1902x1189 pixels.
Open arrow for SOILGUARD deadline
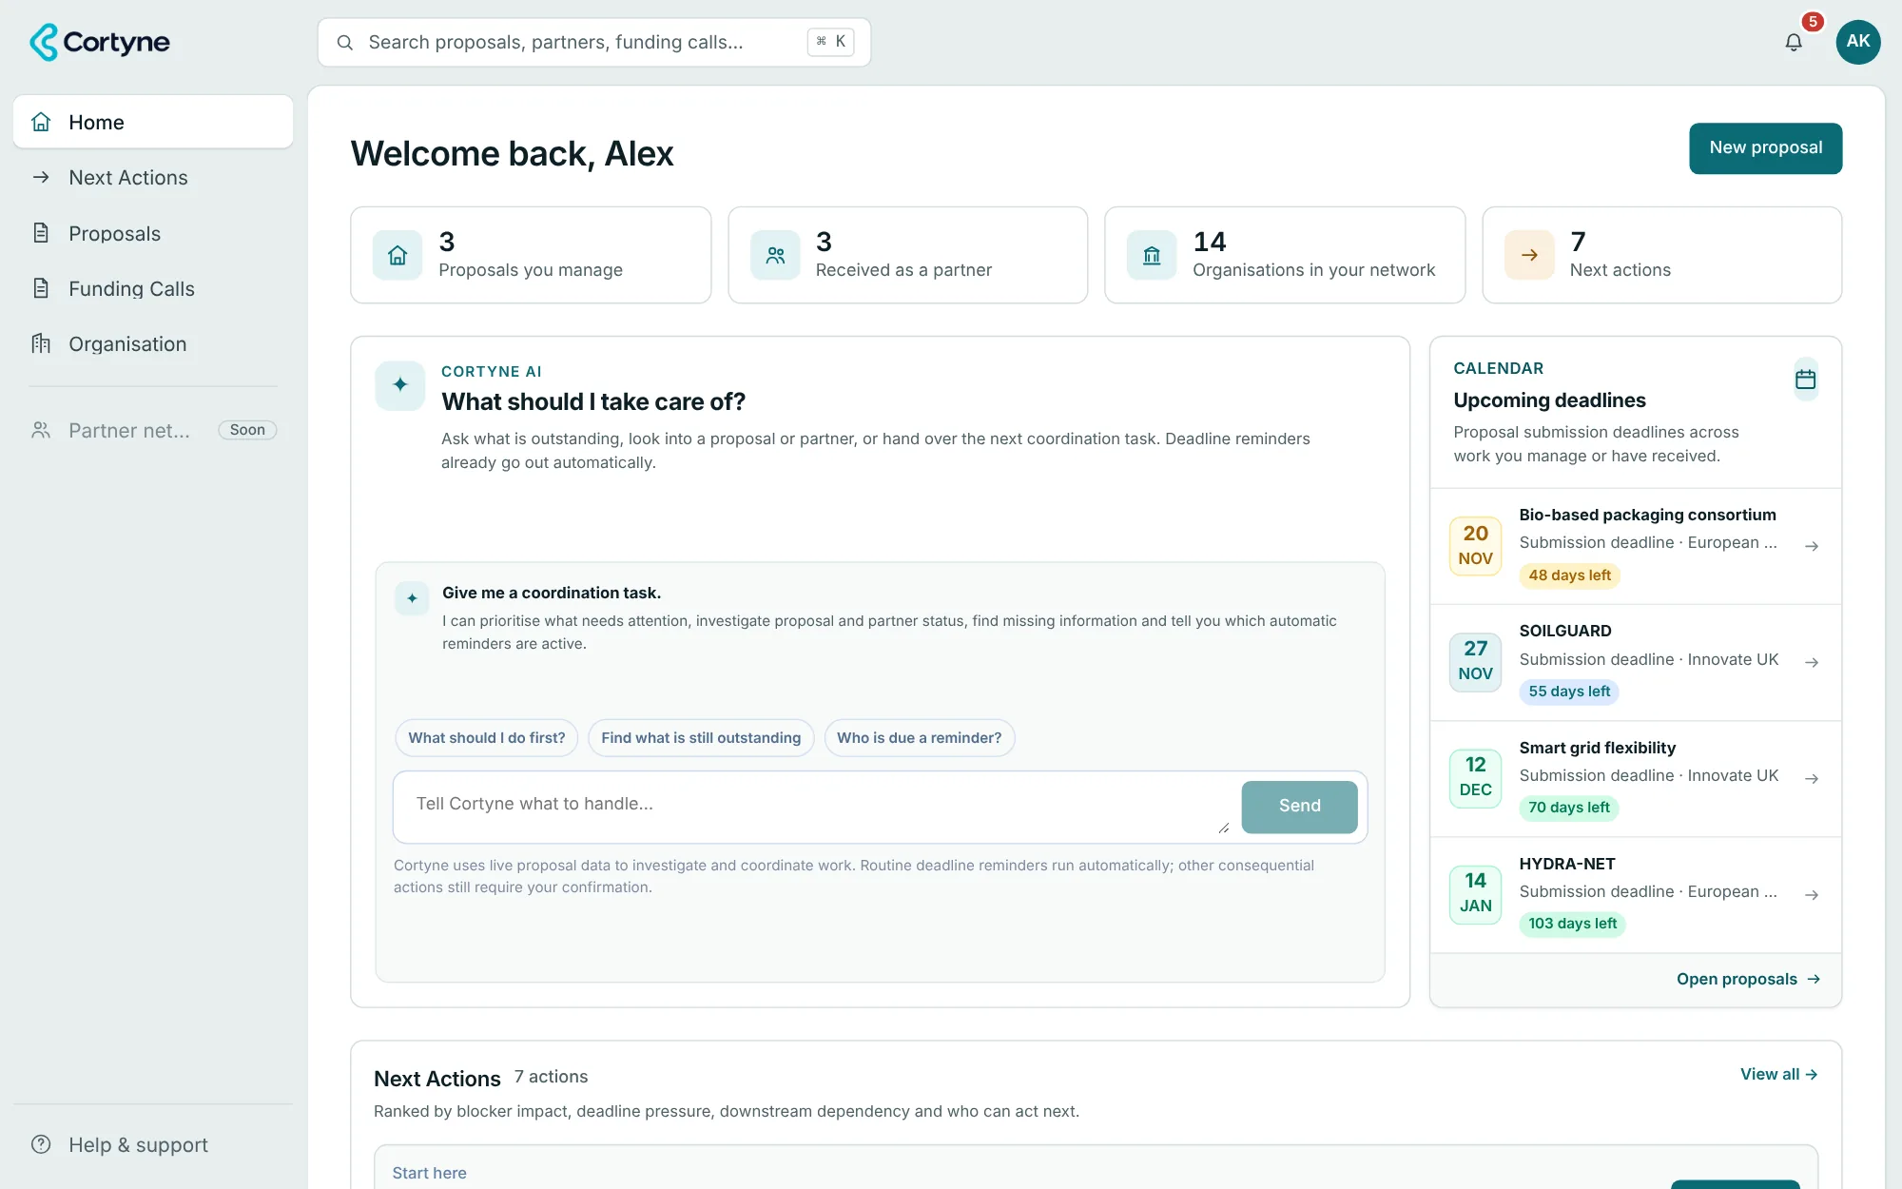(1812, 662)
